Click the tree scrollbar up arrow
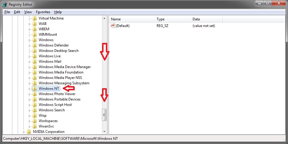The image size is (288, 144). [104, 18]
